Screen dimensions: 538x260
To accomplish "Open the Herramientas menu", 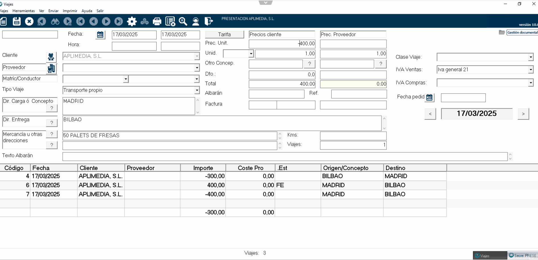I will tap(24, 11).
